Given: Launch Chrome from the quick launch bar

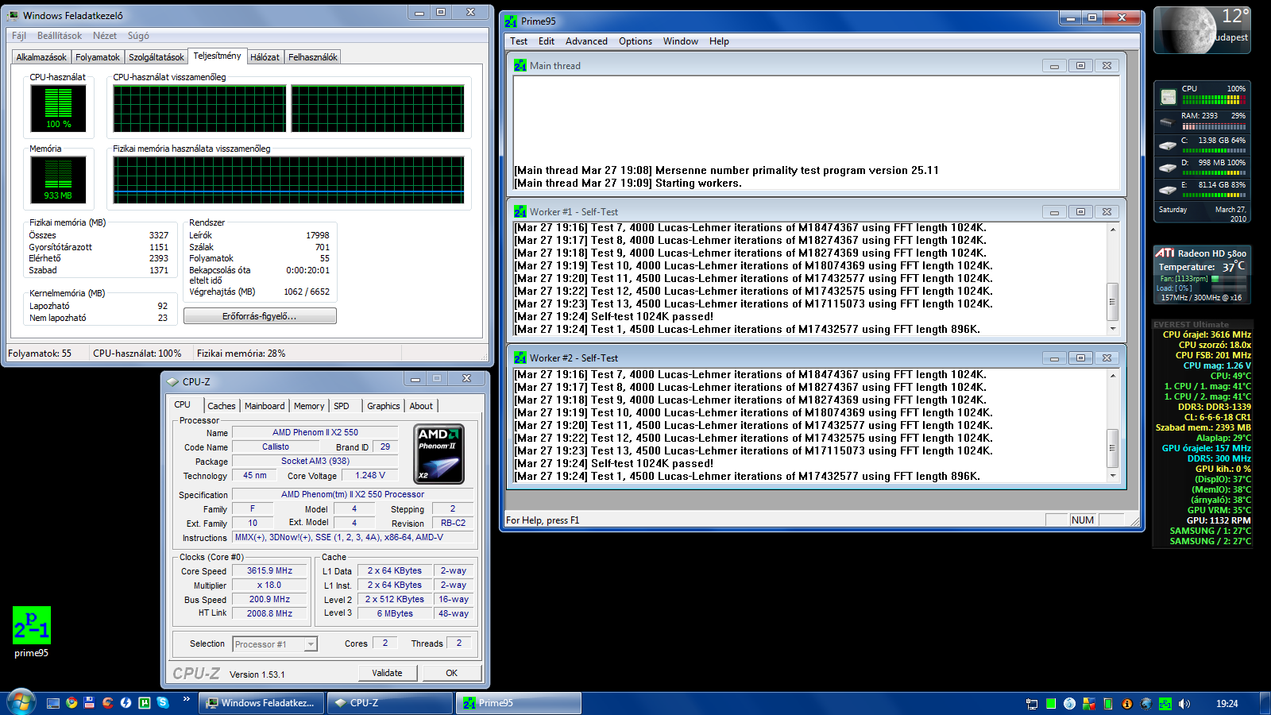Looking at the screenshot, I should click(71, 703).
